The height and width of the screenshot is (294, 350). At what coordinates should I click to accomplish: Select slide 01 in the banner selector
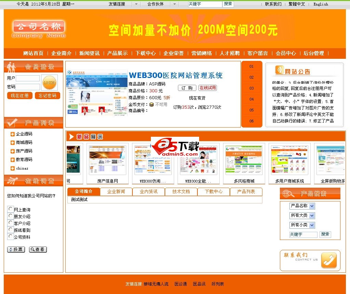(x=251, y=66)
